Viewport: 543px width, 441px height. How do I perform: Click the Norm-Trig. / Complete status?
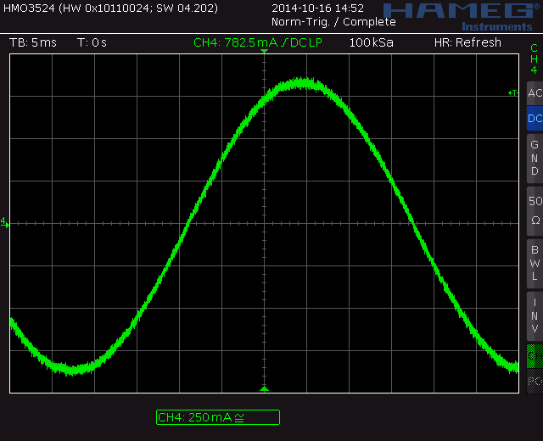tap(322, 21)
